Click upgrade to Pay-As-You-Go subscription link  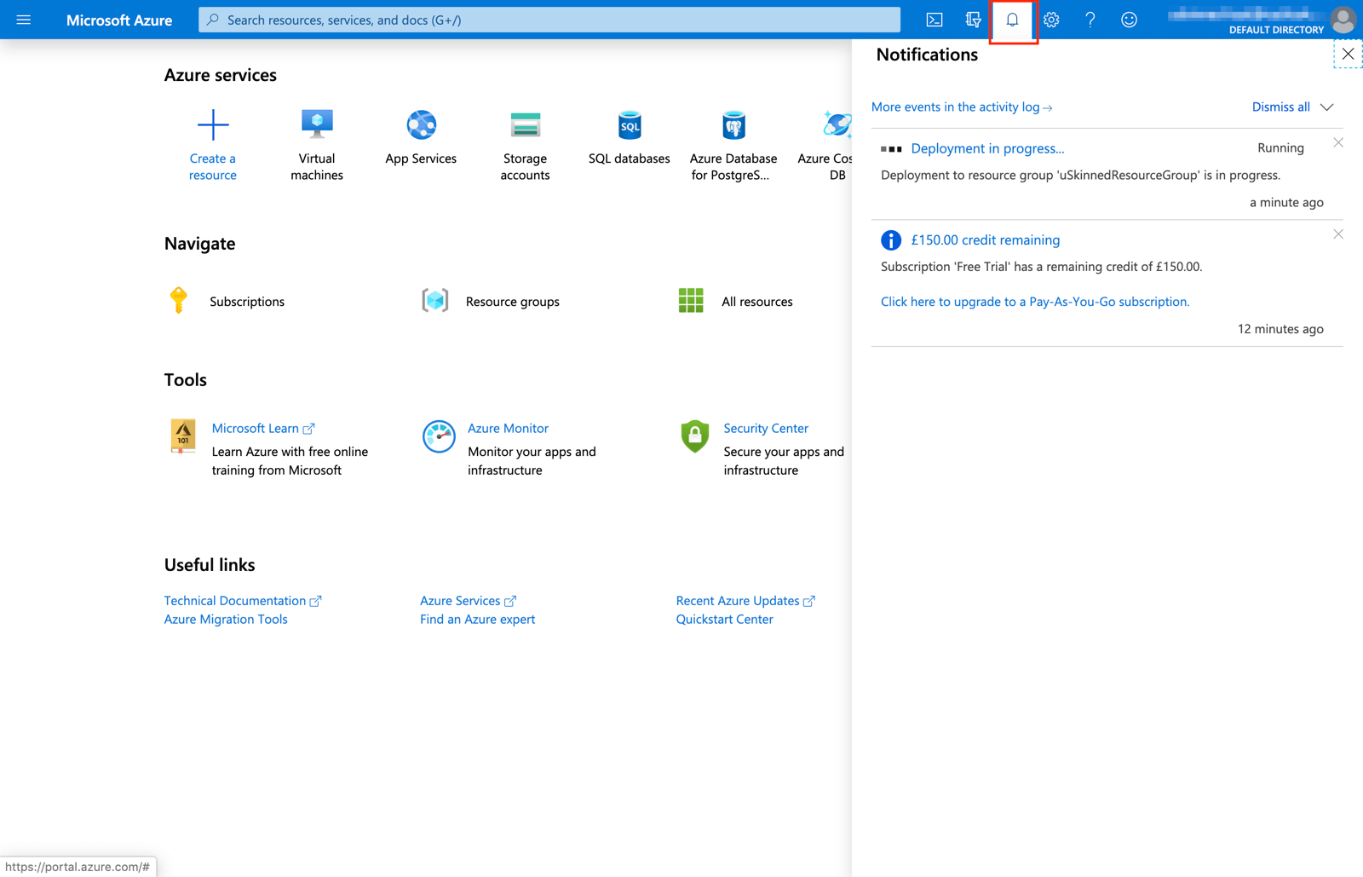[x=1035, y=302]
